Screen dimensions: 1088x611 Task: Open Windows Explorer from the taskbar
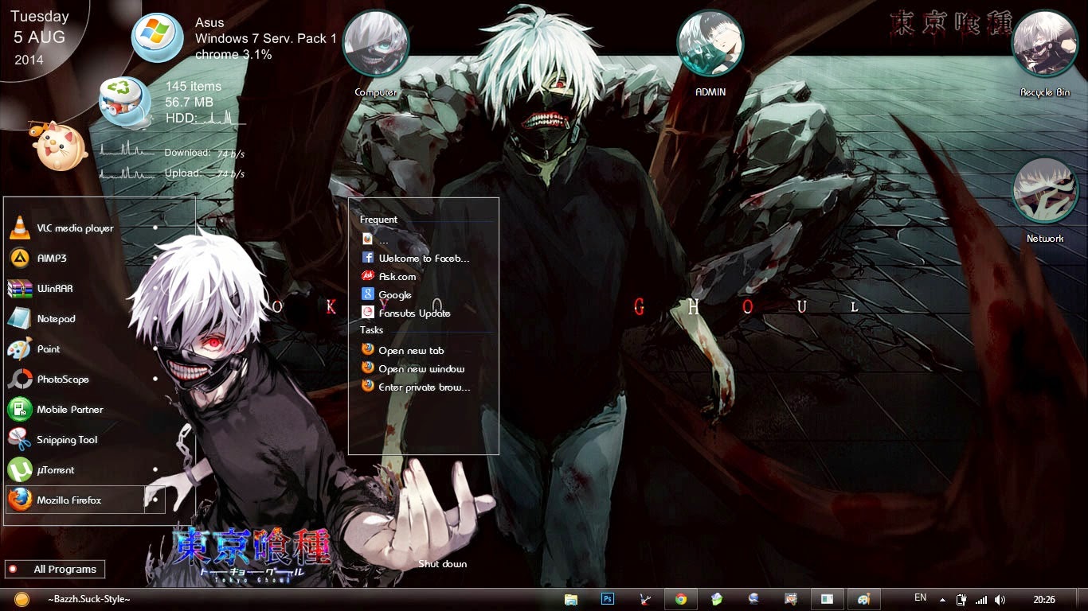(570, 599)
